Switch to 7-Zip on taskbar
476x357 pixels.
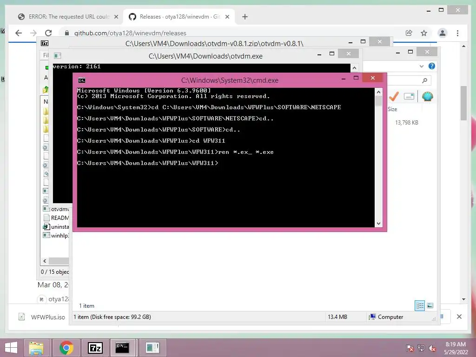pyautogui.click(x=95, y=348)
